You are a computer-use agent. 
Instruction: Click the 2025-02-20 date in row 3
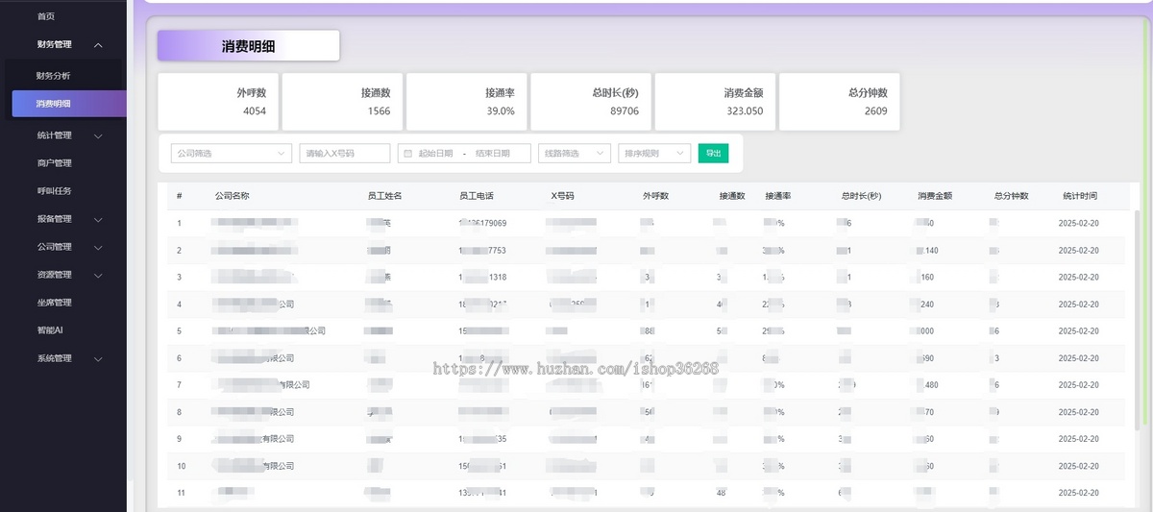[1078, 278]
